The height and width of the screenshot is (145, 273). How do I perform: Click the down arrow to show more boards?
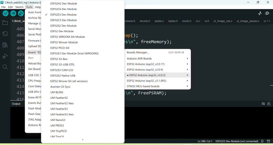[x=83, y=140]
